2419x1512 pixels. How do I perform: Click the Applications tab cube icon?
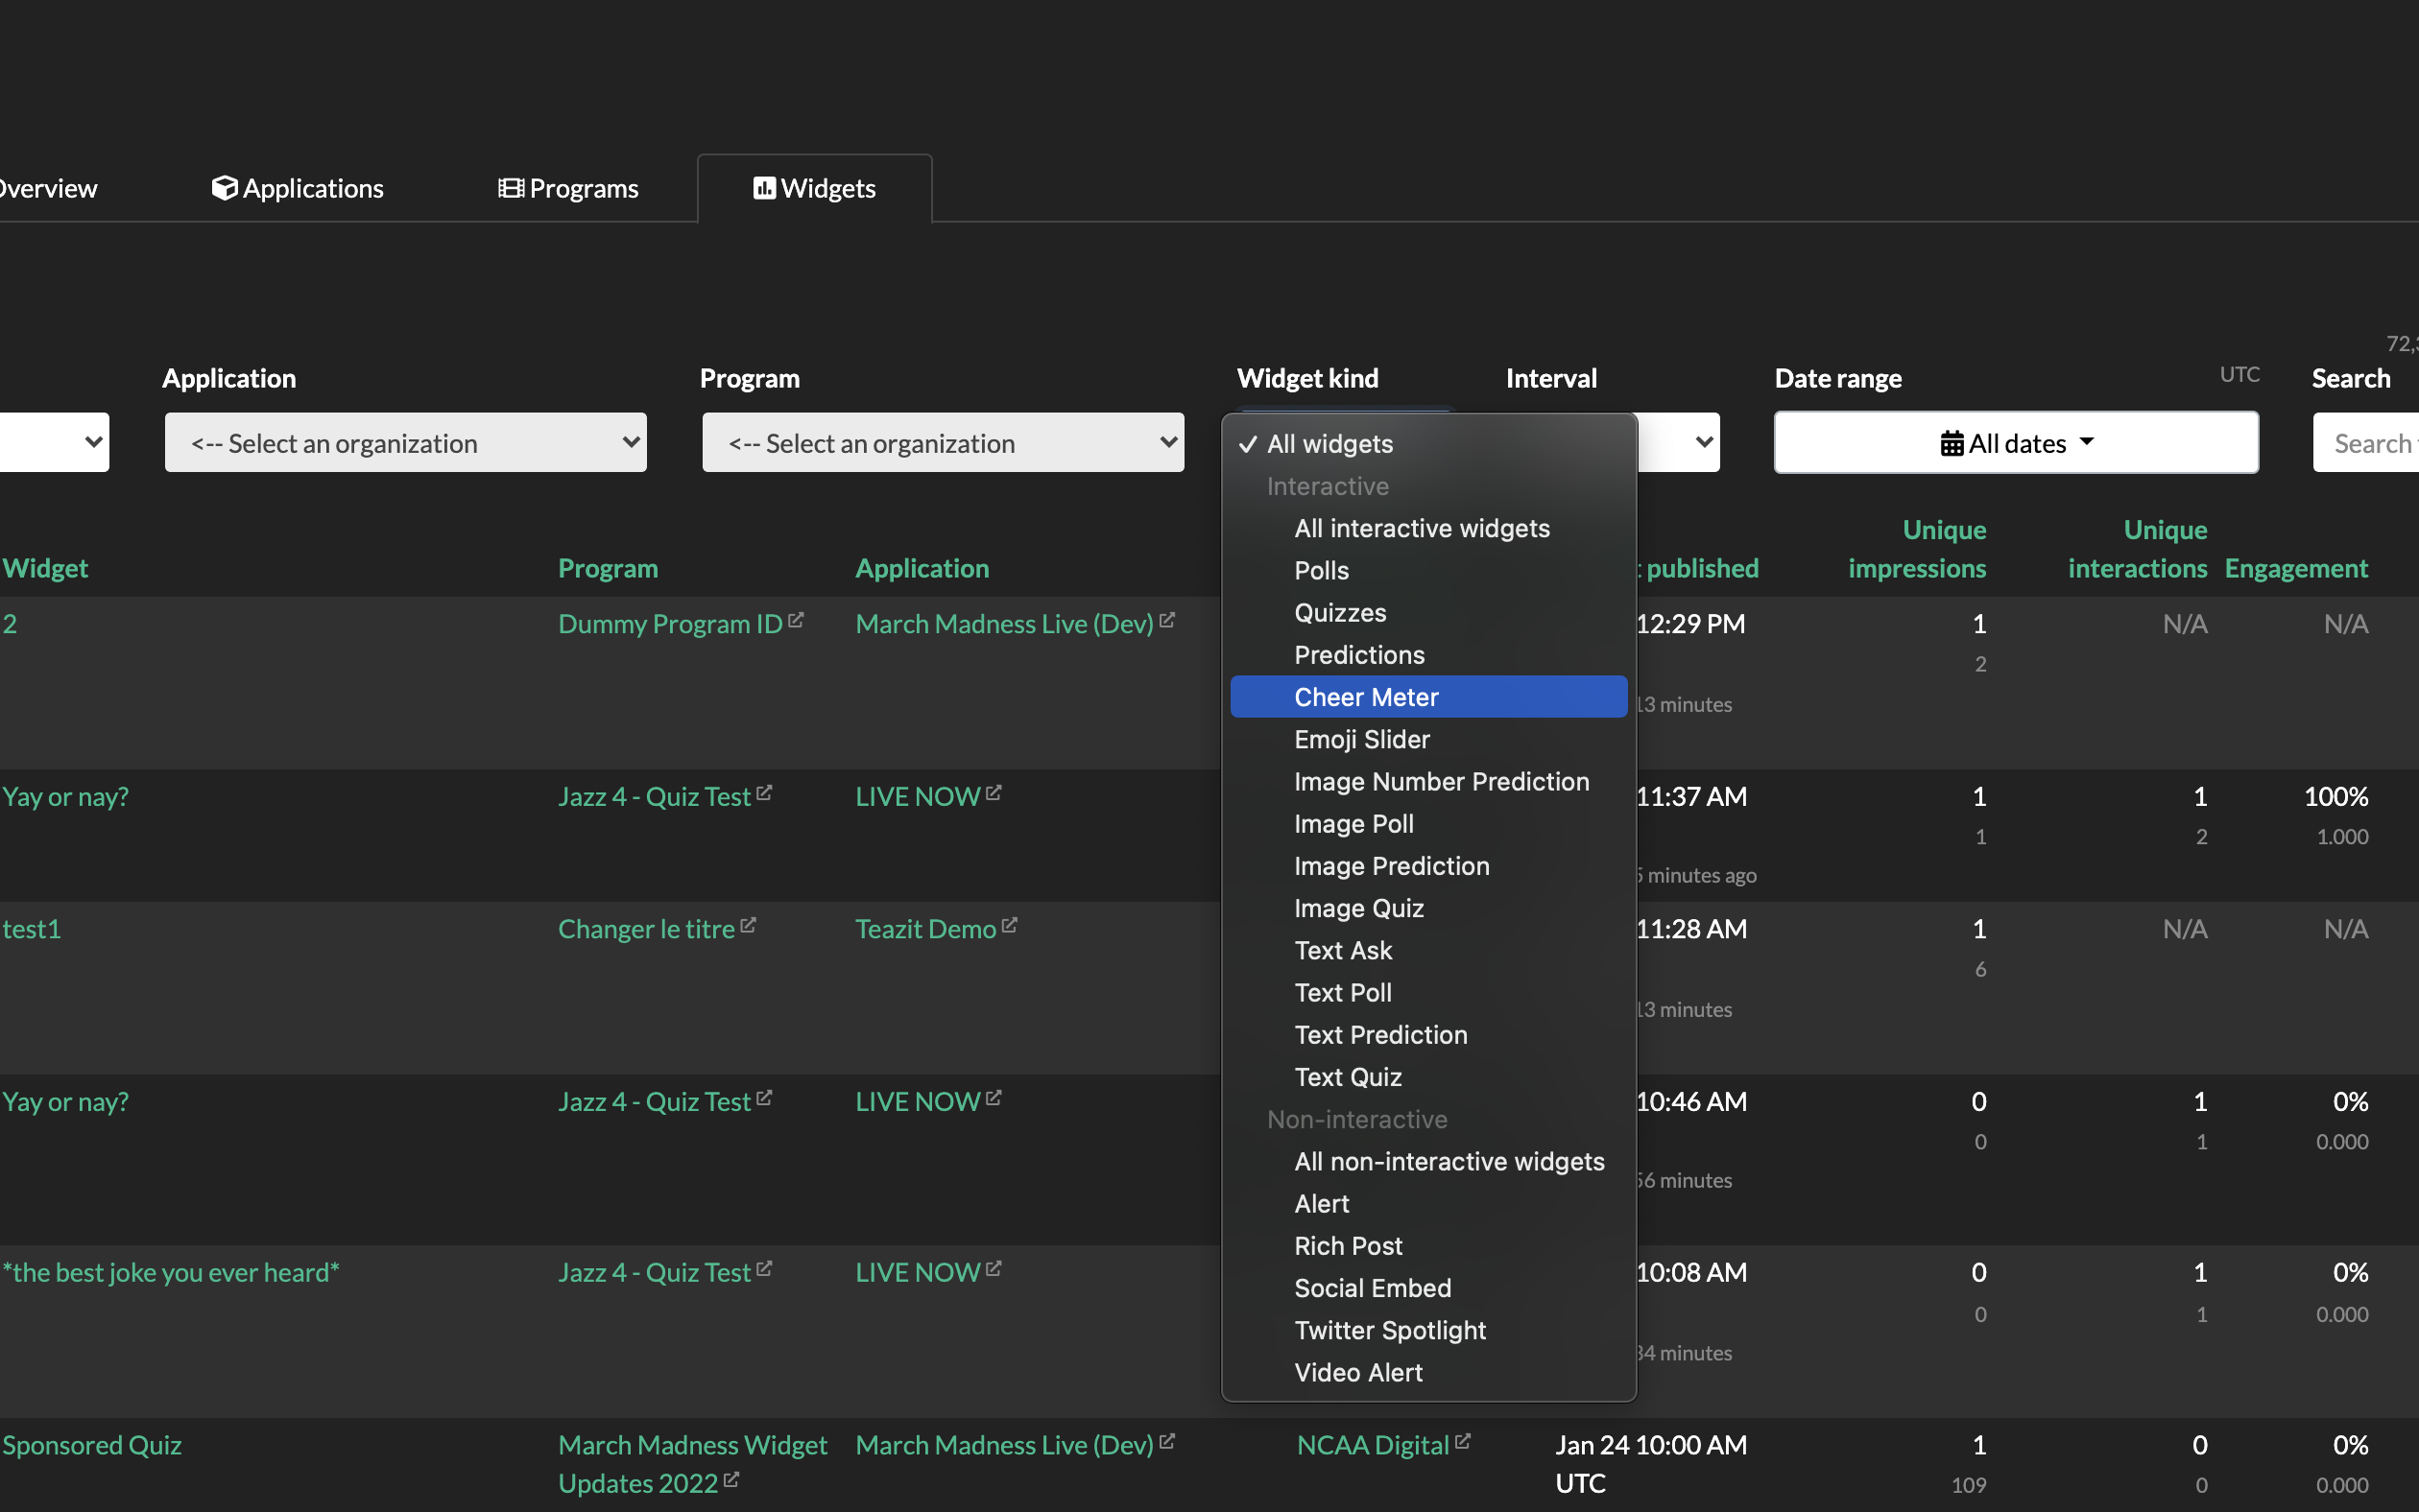[224, 188]
